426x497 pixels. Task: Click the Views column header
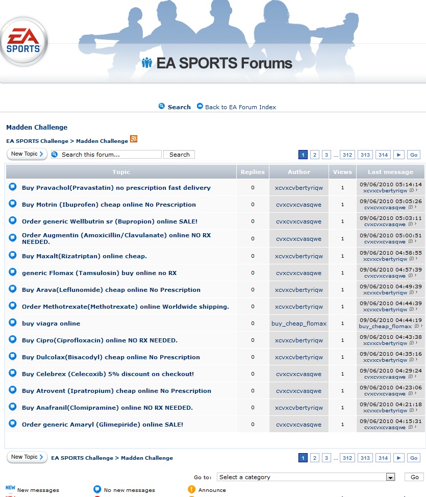click(342, 172)
